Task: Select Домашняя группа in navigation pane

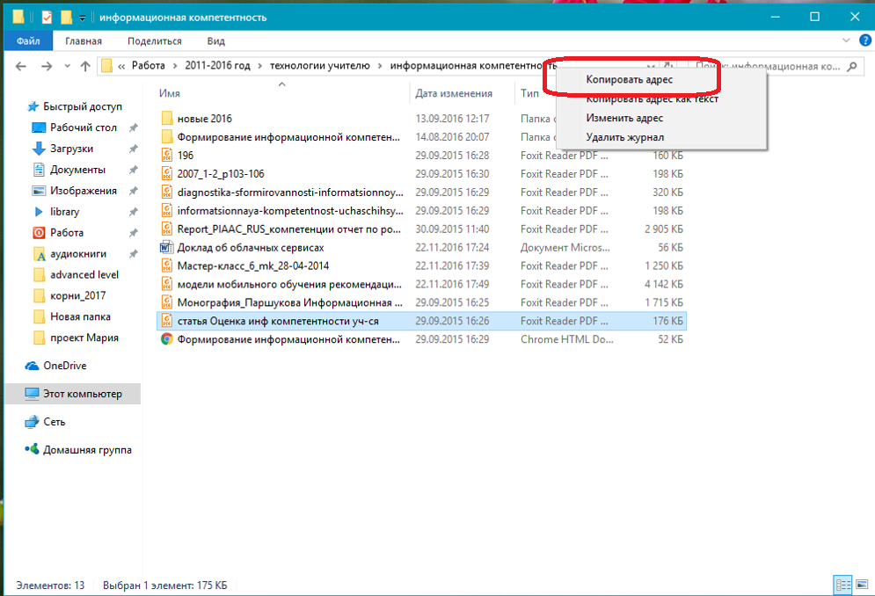Action: [87, 450]
